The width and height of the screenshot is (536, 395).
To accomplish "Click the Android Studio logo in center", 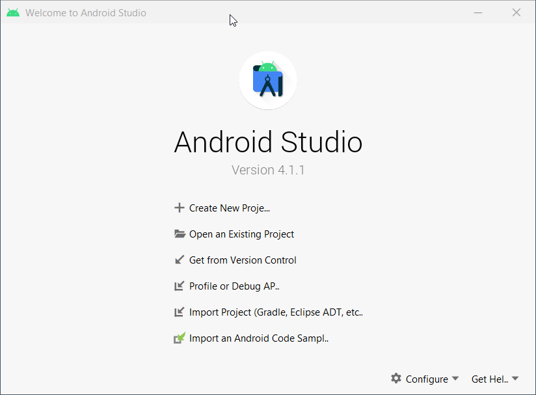I will click(x=267, y=81).
